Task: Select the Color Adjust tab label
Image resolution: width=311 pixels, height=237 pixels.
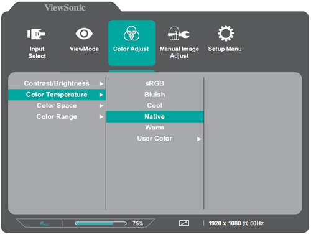Action: pos(131,49)
